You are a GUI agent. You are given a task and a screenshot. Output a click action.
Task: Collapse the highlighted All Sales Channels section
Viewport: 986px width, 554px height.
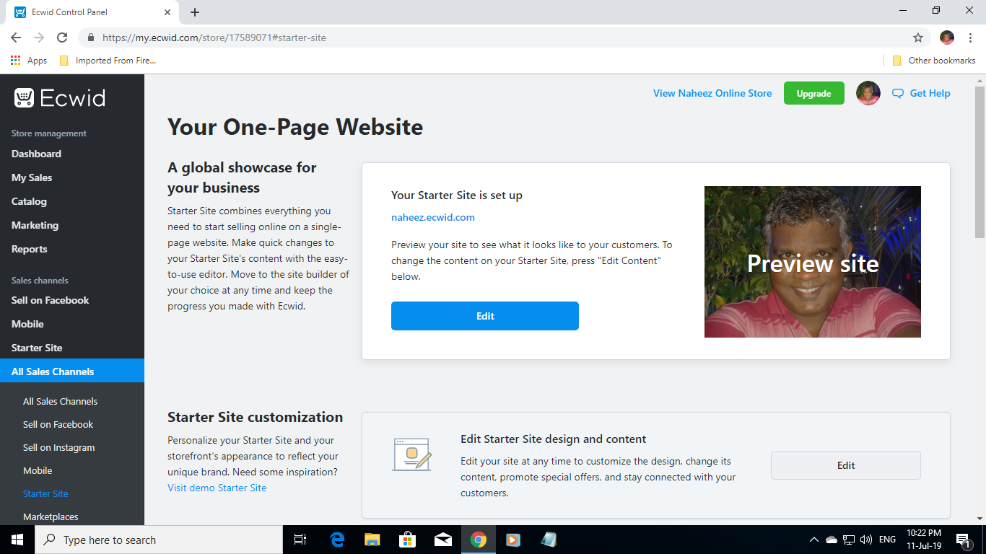[72, 371]
